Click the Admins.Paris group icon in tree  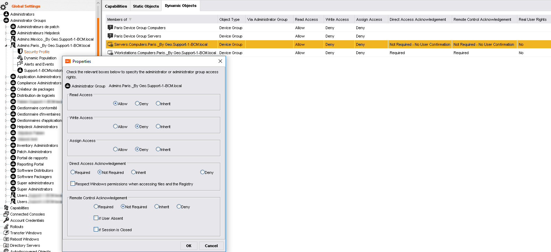pos(13,45)
